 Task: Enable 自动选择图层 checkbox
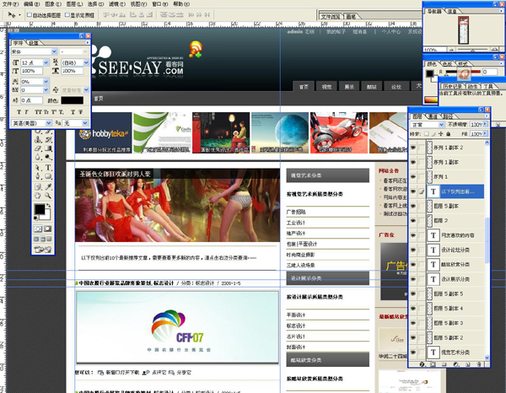click(30, 15)
